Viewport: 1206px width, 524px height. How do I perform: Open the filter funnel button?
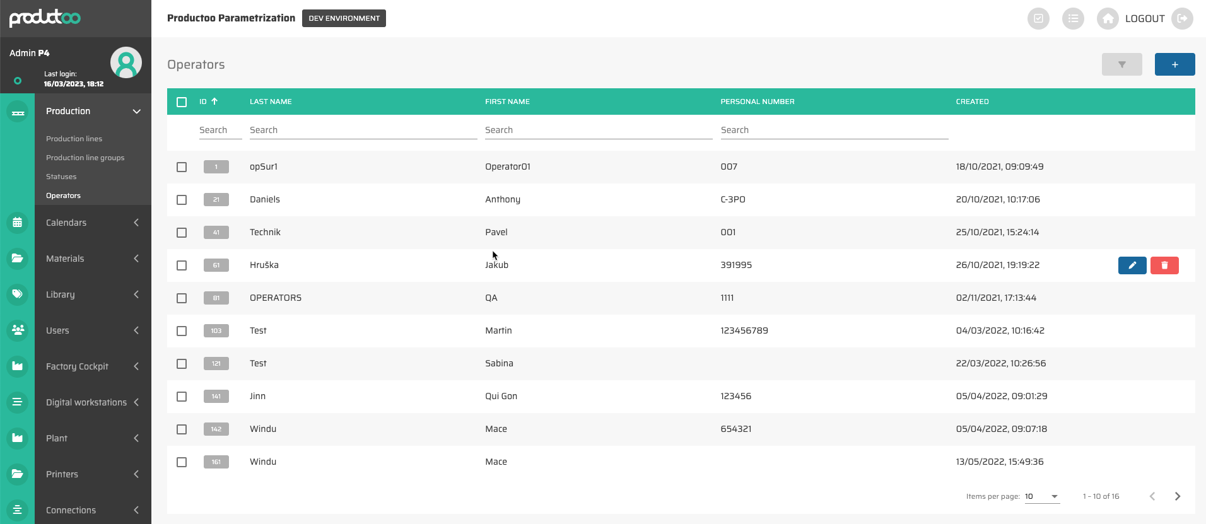point(1121,64)
